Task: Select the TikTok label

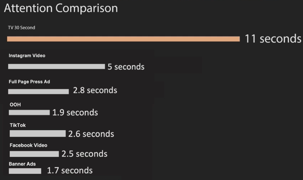Action: 18,125
